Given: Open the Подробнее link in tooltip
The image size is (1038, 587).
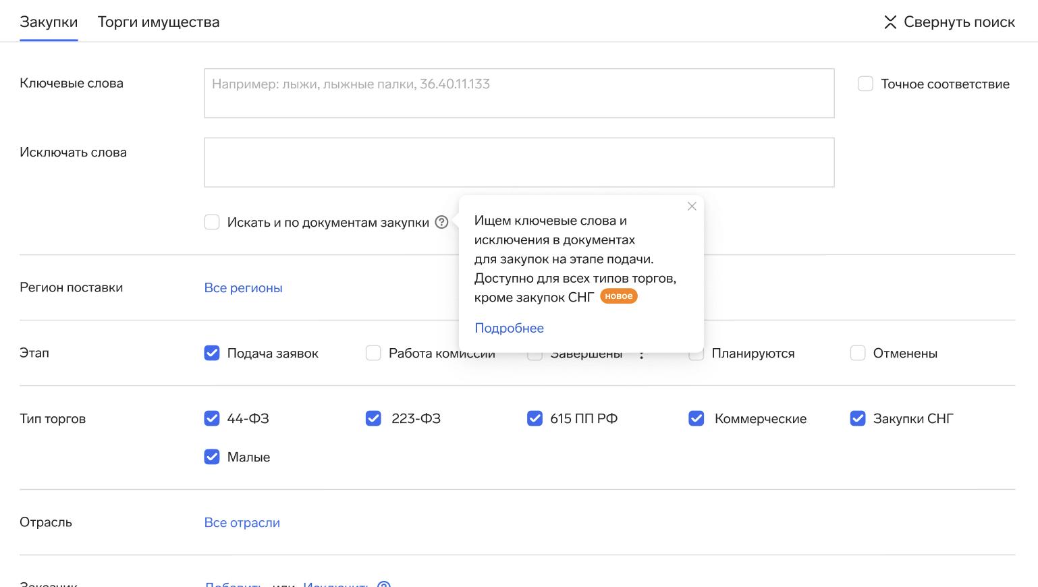Looking at the screenshot, I should pos(509,328).
